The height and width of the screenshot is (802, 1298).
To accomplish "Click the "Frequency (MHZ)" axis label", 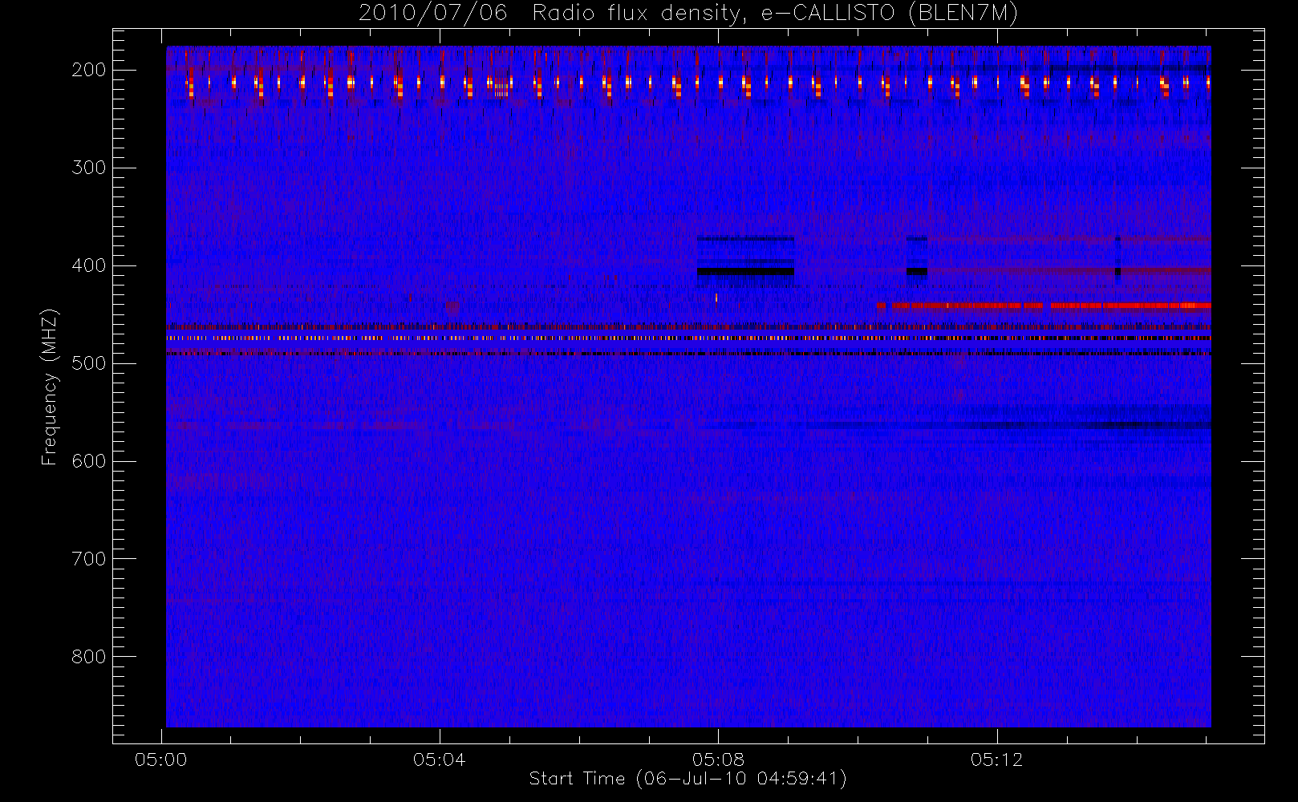I will click(50, 387).
